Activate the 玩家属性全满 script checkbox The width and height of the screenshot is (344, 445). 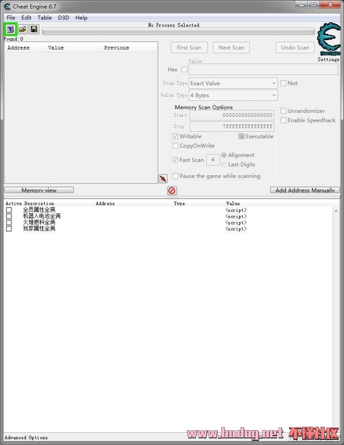coord(9,229)
